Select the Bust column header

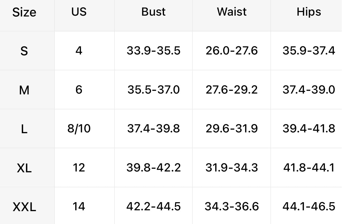pos(153,12)
